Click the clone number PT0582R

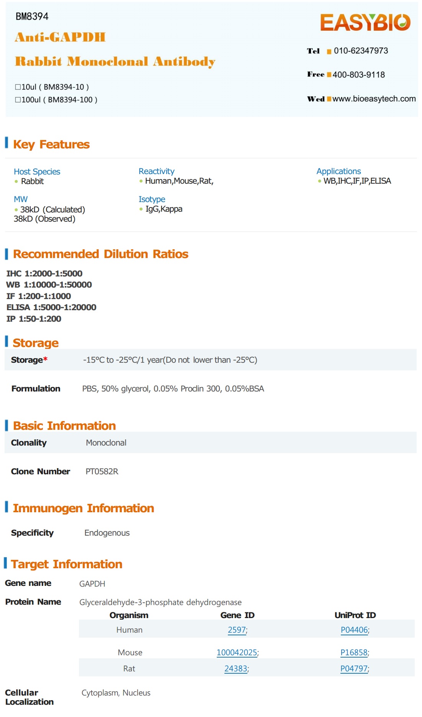[102, 472]
